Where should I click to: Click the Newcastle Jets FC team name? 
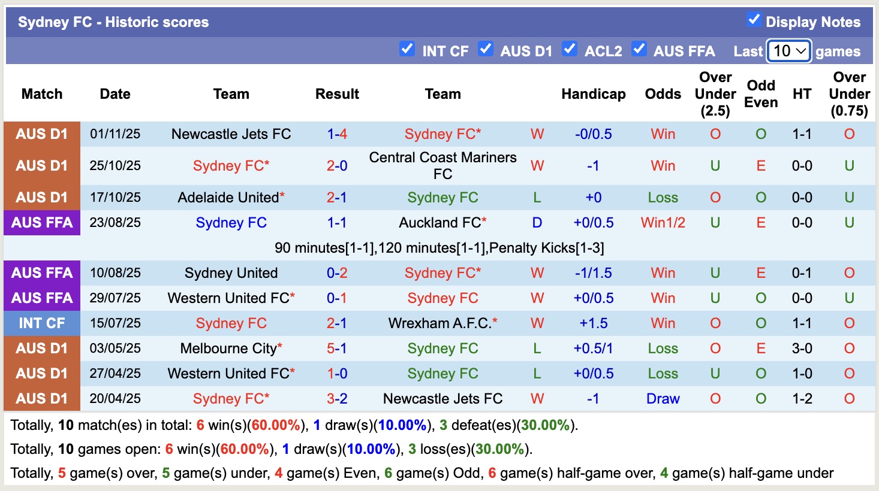tap(231, 134)
